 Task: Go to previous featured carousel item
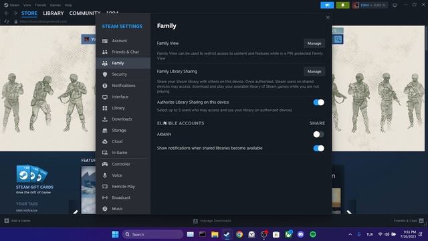point(75,212)
